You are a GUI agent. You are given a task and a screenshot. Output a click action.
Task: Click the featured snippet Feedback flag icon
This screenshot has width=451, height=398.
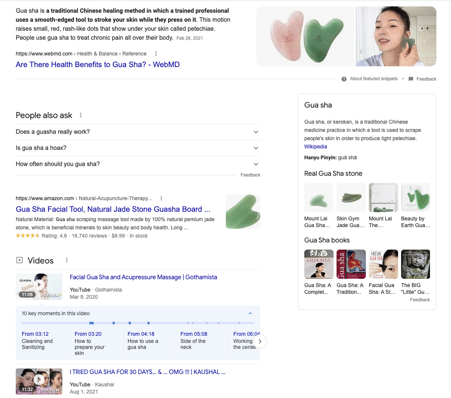[411, 79]
